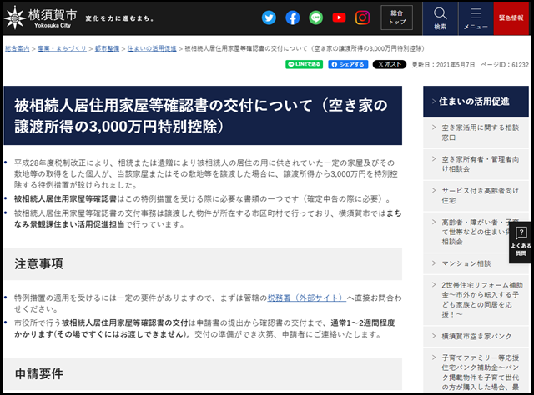Image resolution: width=534 pixels, height=395 pixels.
Task: Go to 総合案内 breadcrumb link
Action: [x=17, y=48]
